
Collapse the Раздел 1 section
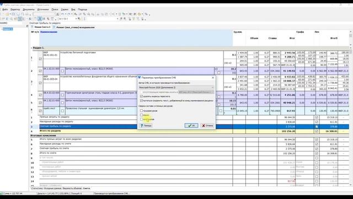(x=31, y=48)
